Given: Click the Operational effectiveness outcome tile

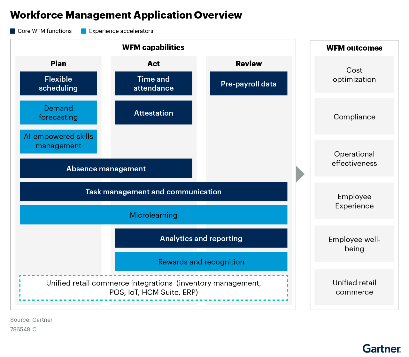Looking at the screenshot, I should [x=354, y=158].
